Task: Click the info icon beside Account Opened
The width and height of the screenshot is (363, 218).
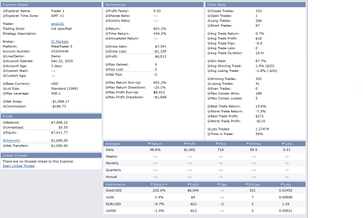Action: tap(4, 61)
